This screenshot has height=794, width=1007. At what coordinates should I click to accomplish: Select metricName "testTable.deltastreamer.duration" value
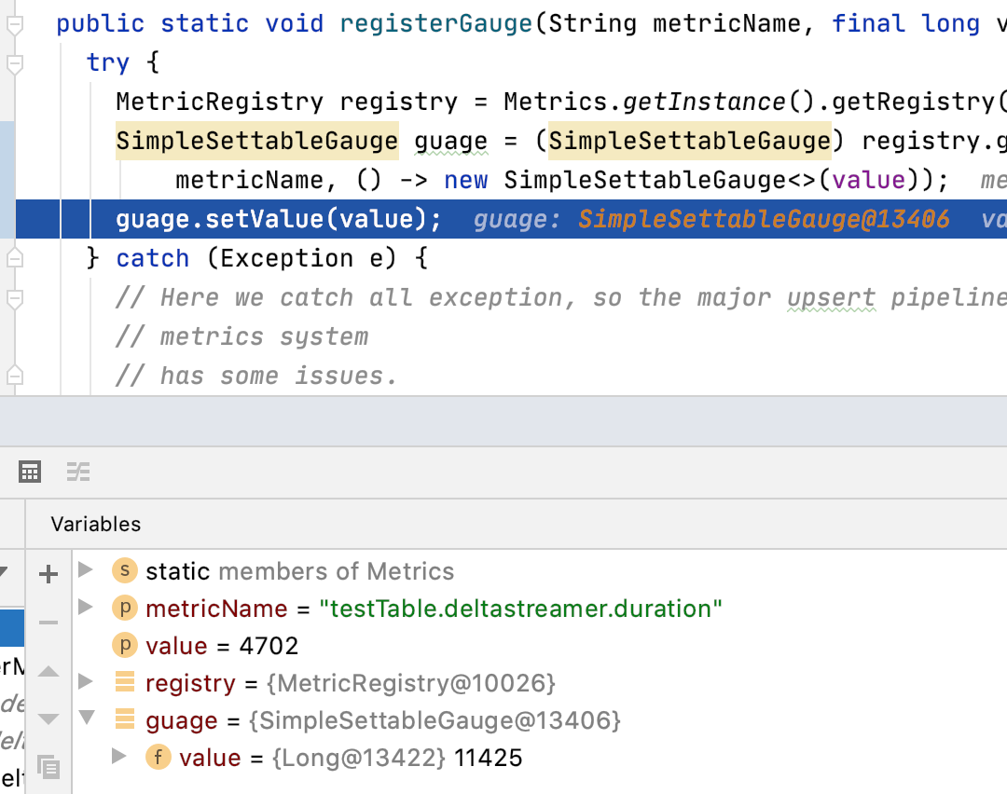click(521, 609)
